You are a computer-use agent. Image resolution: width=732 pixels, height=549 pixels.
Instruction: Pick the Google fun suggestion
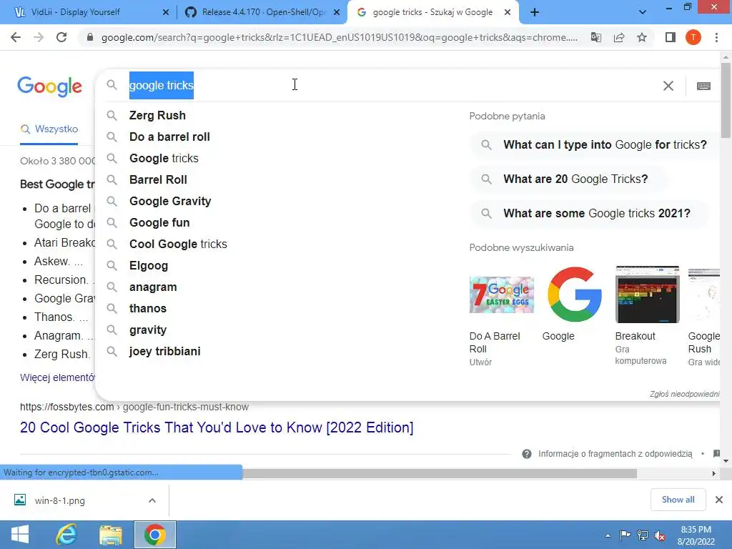click(x=159, y=223)
